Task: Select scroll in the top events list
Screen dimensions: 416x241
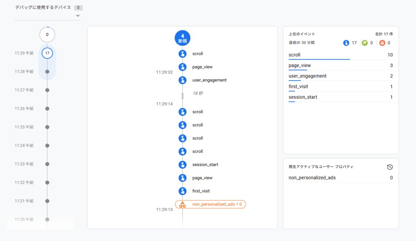Action: [295, 54]
